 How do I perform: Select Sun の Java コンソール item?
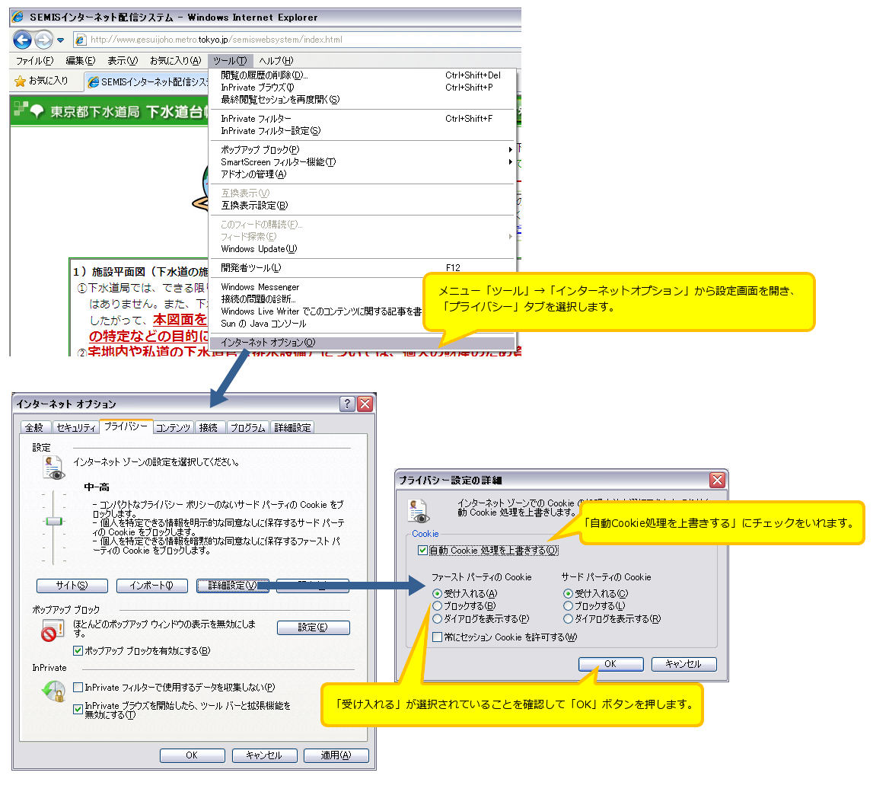point(317,324)
